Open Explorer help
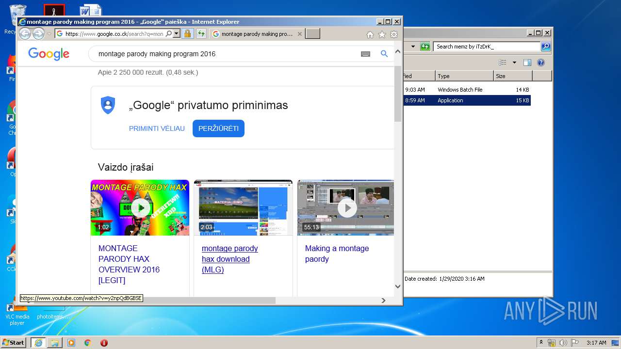 click(541, 63)
